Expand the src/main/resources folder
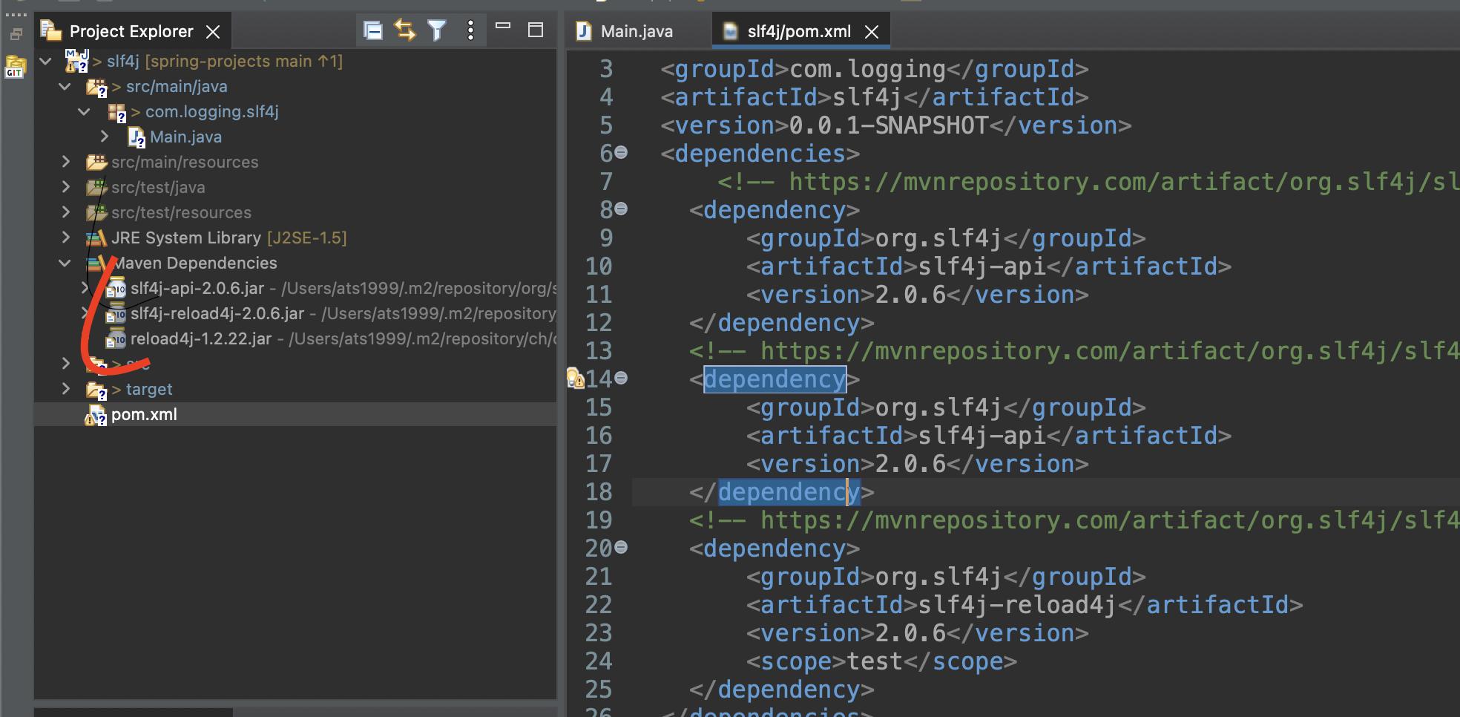The height and width of the screenshot is (717, 1460). (65, 163)
